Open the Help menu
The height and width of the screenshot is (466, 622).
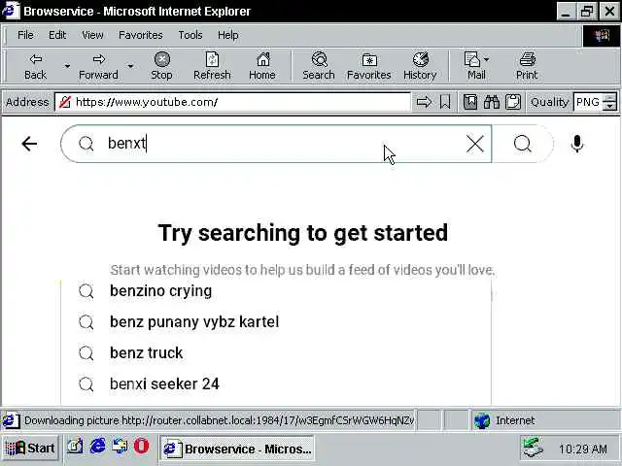pyautogui.click(x=228, y=35)
